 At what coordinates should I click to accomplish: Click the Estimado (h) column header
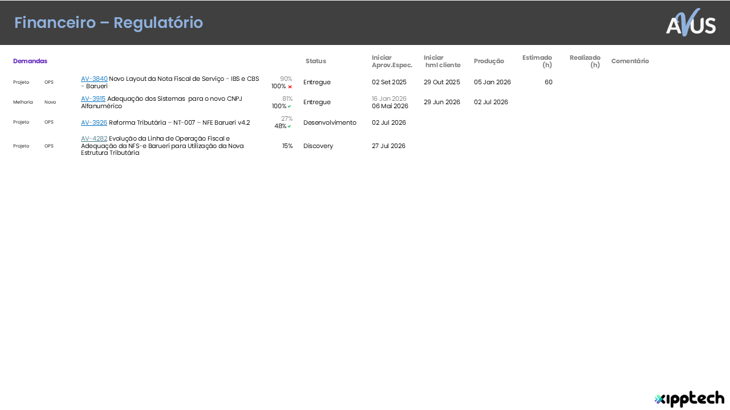tap(537, 61)
